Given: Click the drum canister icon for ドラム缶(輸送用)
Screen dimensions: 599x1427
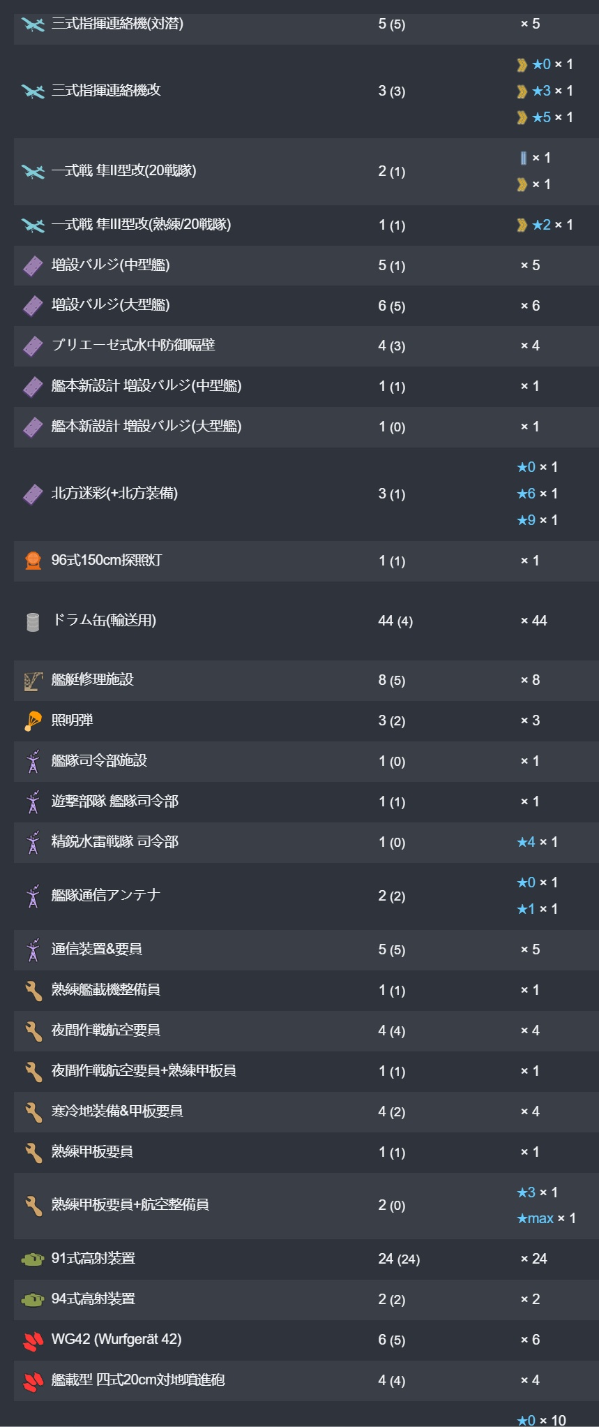Looking at the screenshot, I should pyautogui.click(x=33, y=621).
